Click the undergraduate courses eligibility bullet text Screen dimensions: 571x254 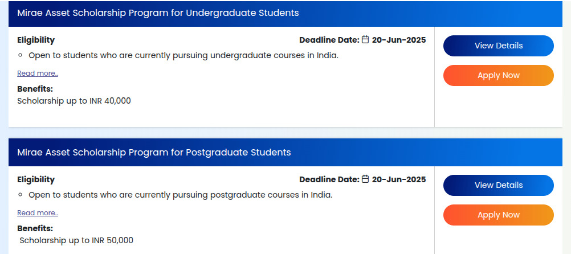(x=183, y=56)
